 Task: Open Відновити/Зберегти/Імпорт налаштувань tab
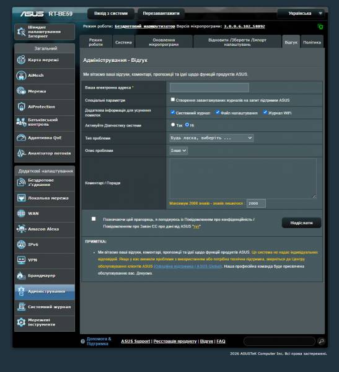coord(237,42)
